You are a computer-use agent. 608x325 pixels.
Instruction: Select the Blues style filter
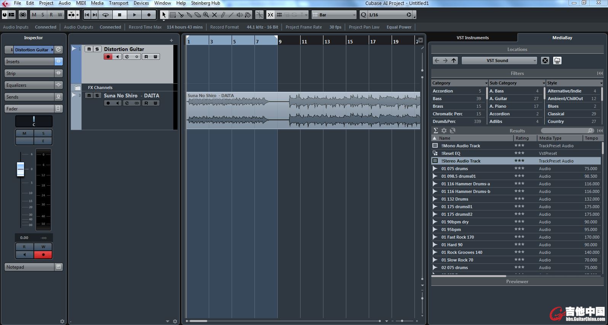tap(553, 106)
